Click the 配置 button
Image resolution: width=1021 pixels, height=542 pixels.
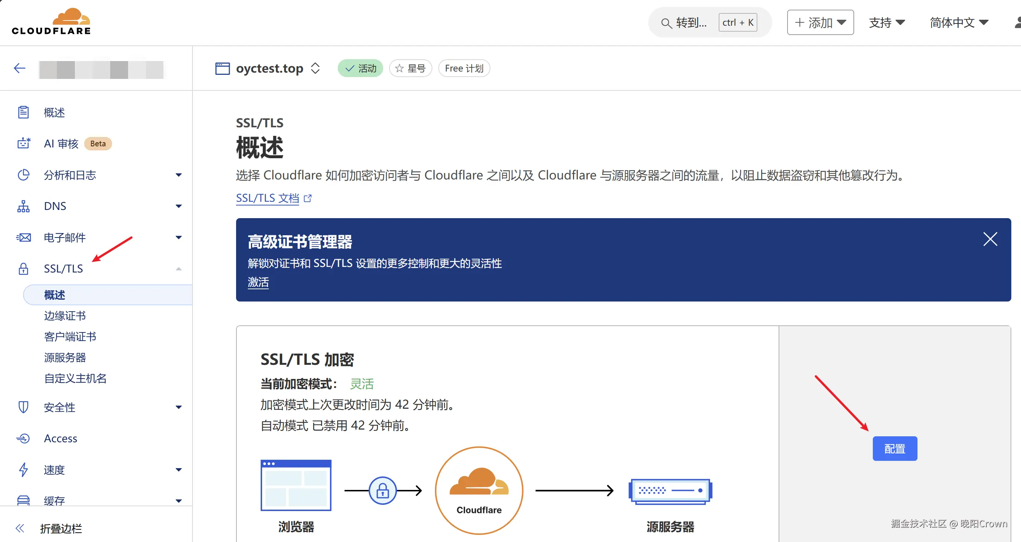(x=894, y=449)
